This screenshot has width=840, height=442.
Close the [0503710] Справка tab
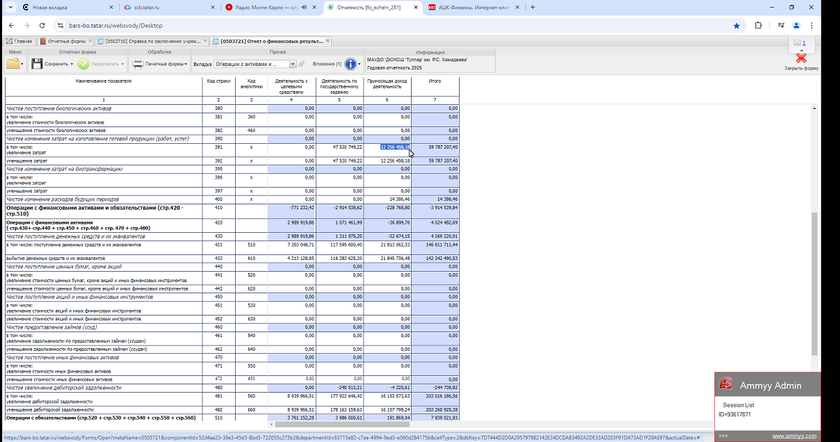click(207, 41)
